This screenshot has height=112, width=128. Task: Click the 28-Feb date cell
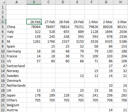tap(63, 22)
